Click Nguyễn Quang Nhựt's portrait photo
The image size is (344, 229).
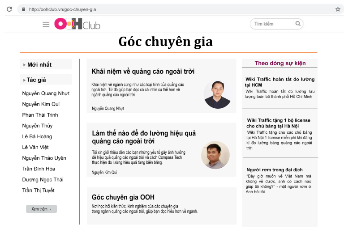(217, 94)
